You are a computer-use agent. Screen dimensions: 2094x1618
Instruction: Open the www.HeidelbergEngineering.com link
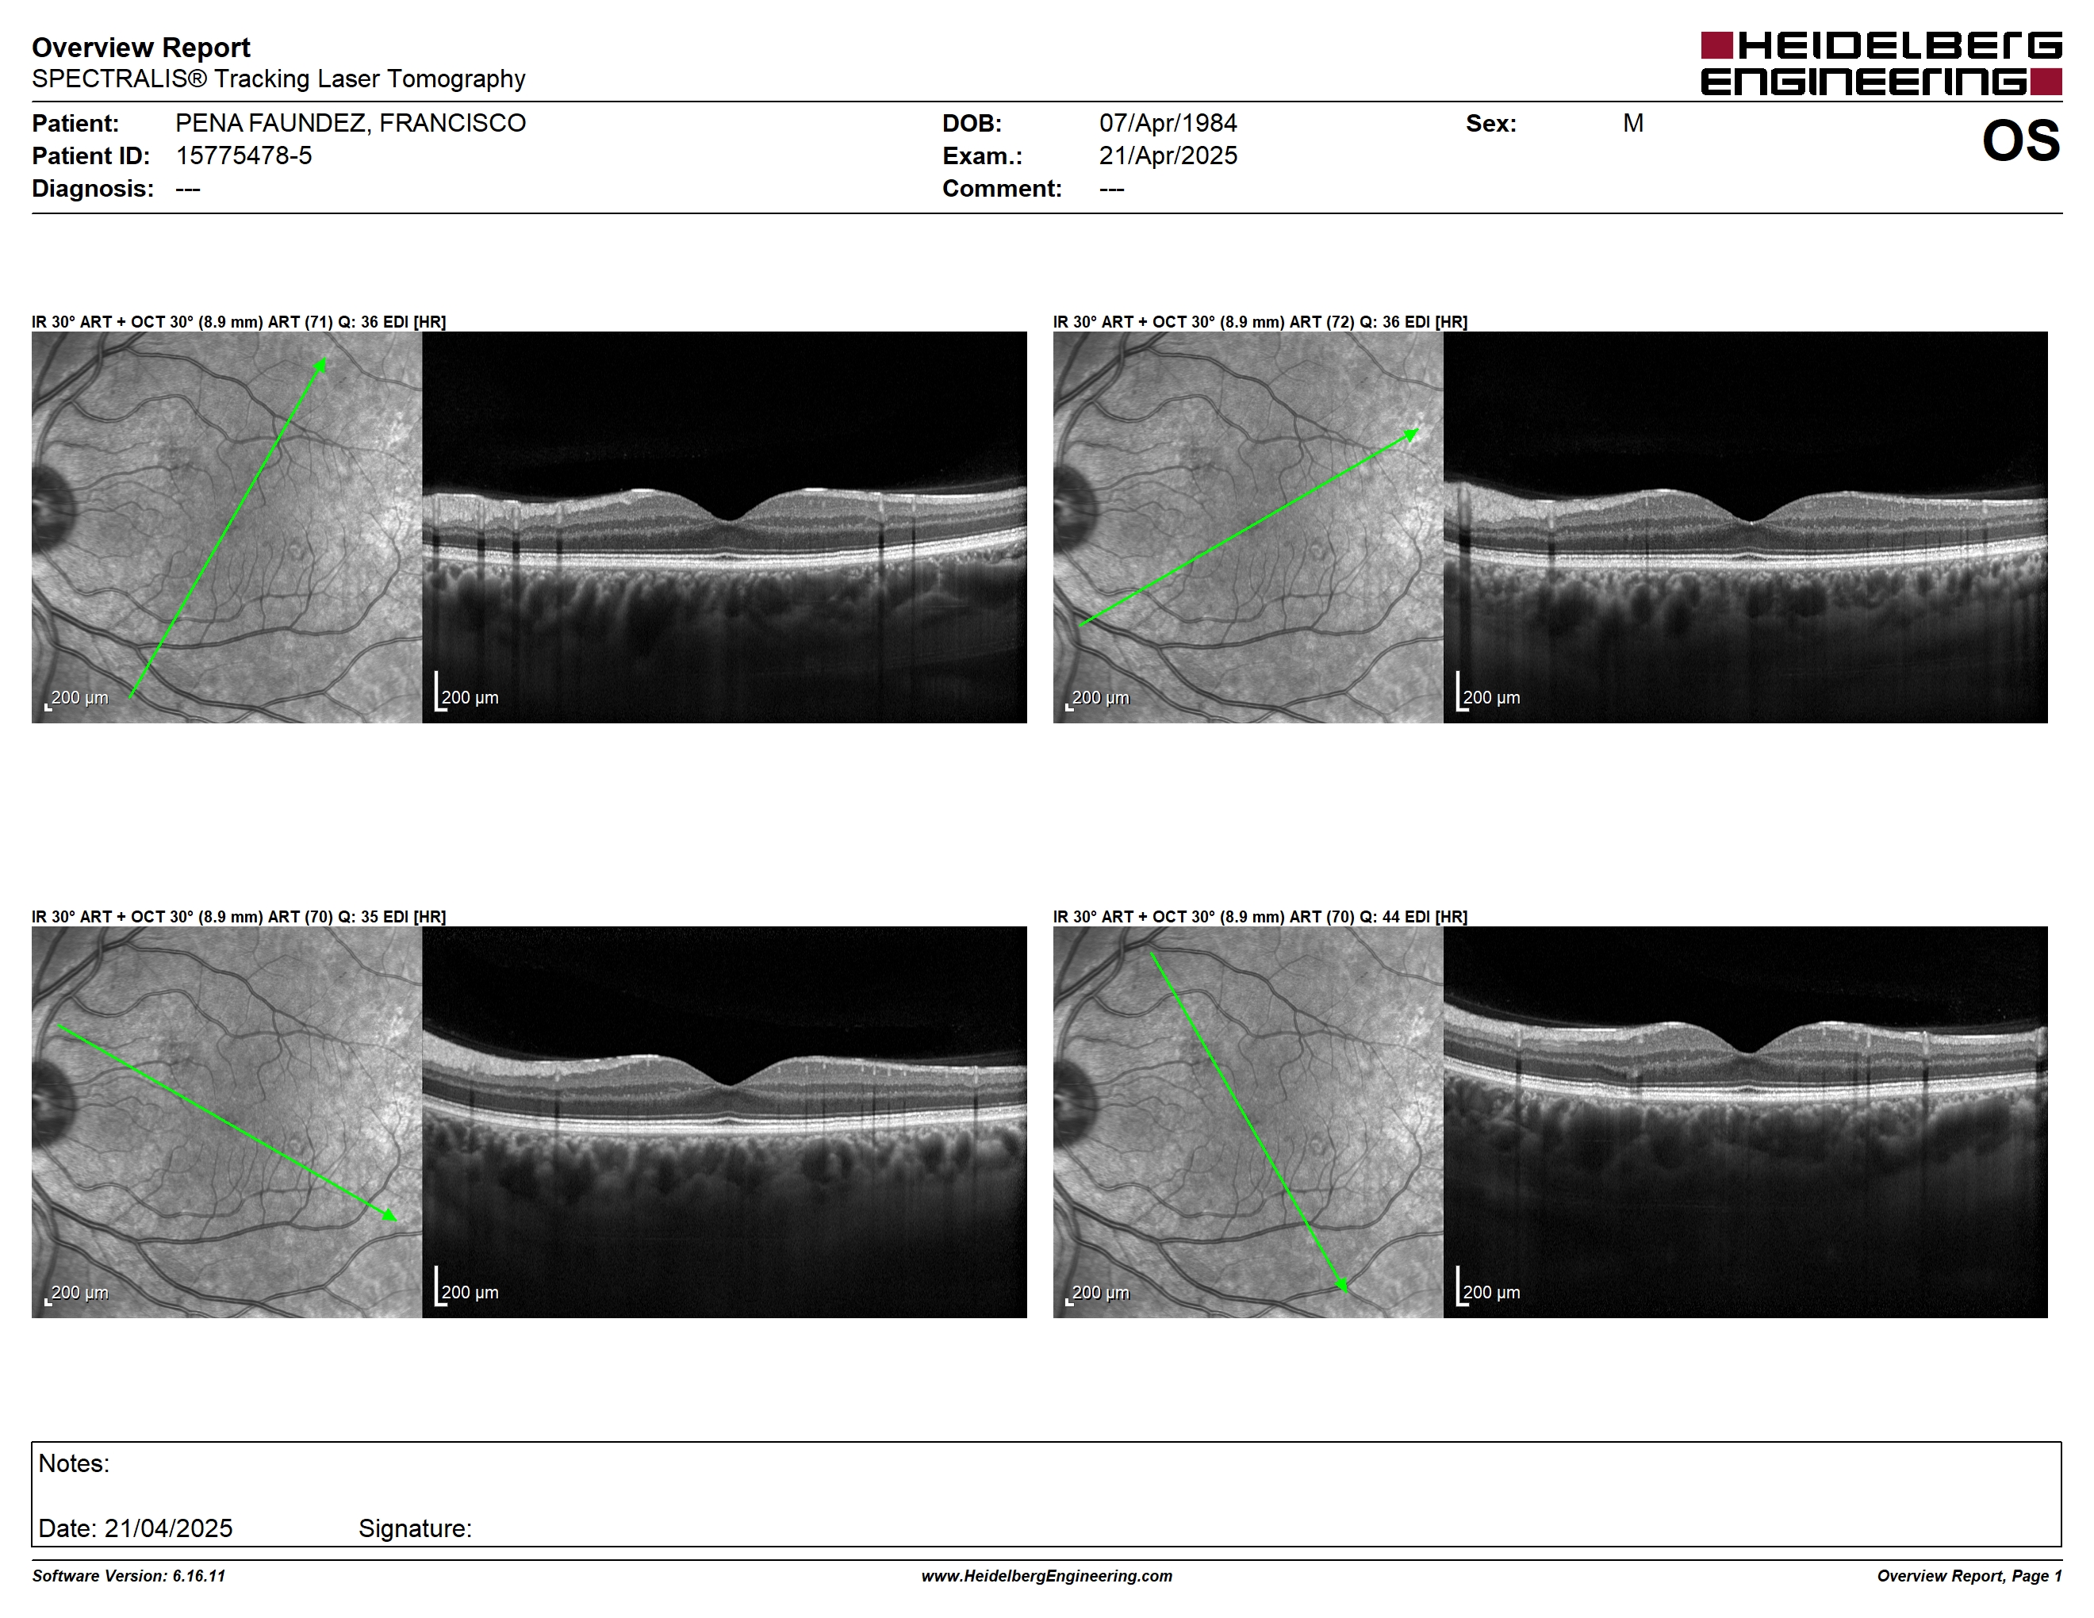click(1047, 1576)
